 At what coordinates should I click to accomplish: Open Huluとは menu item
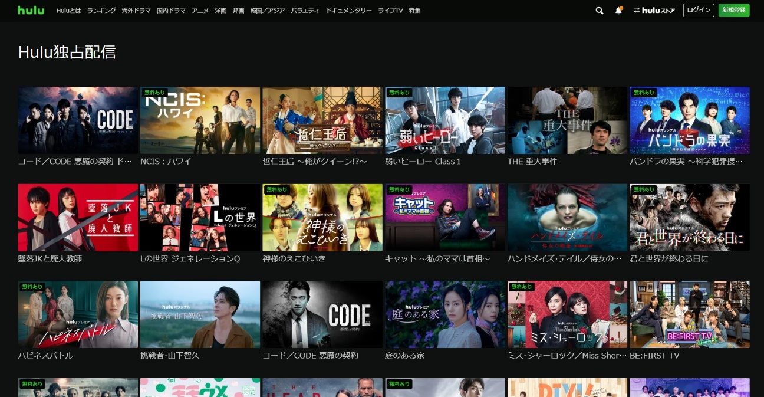[69, 11]
